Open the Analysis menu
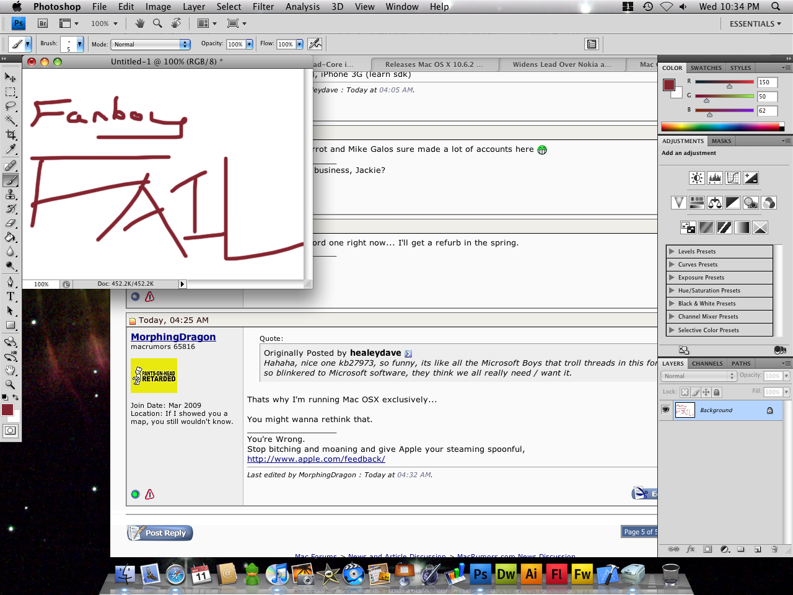Image resolution: width=793 pixels, height=595 pixels. (303, 6)
